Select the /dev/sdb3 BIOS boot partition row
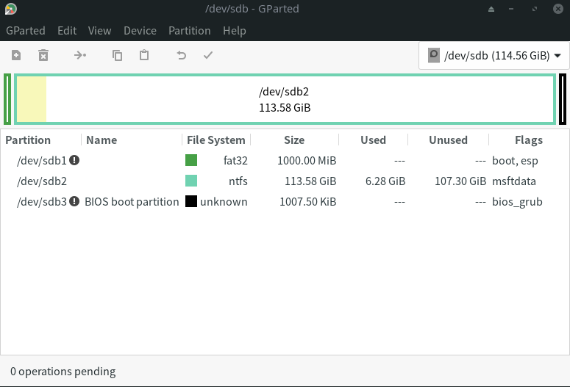The height and width of the screenshot is (387, 570). pos(132,201)
